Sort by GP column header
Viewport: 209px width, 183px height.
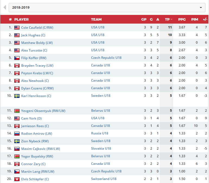click(144, 20)
